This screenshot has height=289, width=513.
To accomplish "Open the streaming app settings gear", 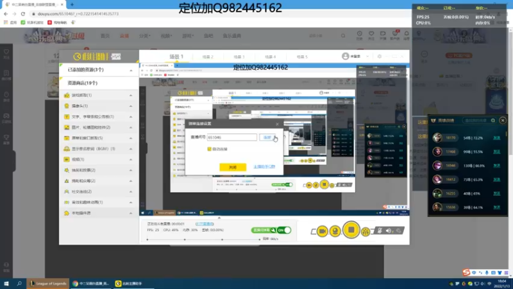I will [x=380, y=57].
